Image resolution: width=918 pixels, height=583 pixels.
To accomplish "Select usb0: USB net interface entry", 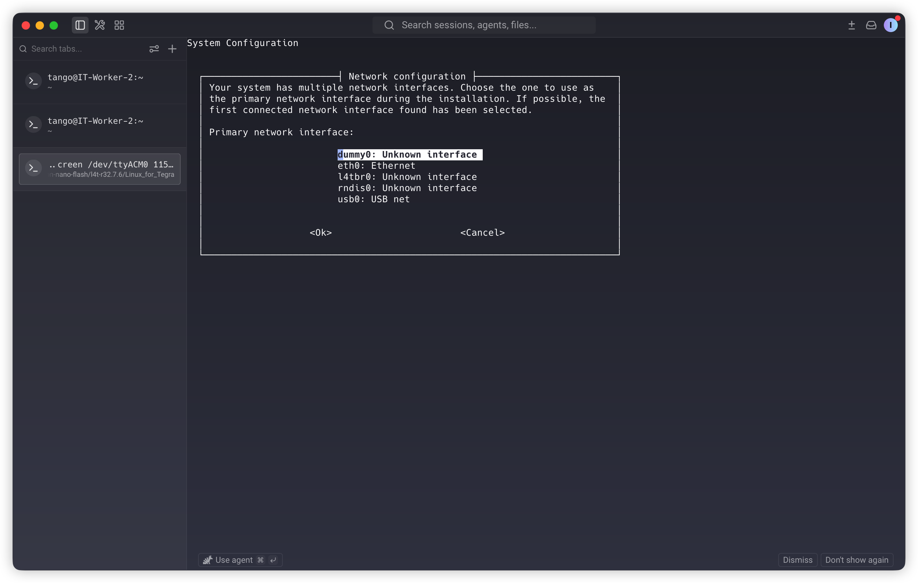I will coord(374,199).
